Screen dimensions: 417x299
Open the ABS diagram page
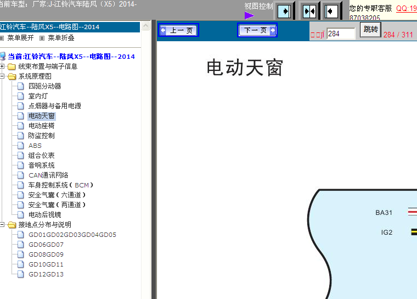point(35,146)
